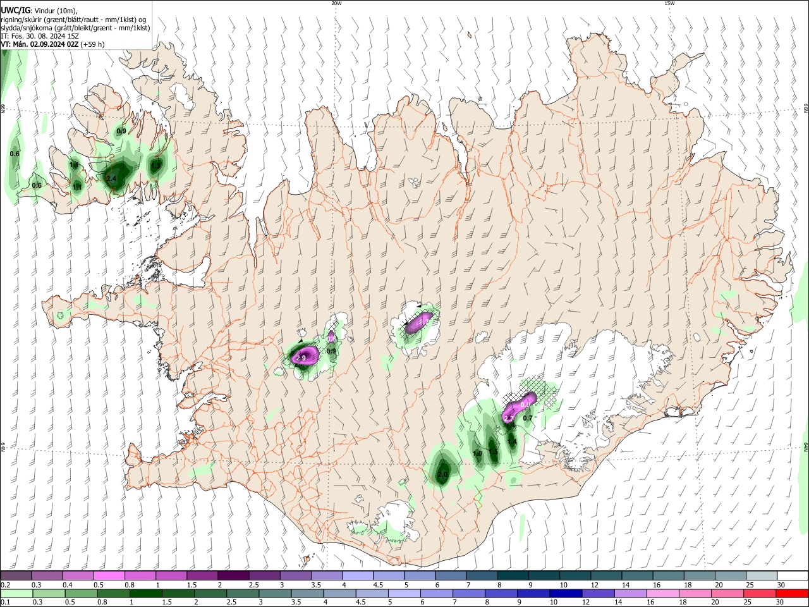809x607 pixels.
Task: Click the 0.4 label in the snow legend
Action: pyautogui.click(x=68, y=585)
